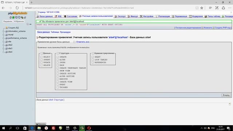Click the Структура link below the form
The height and width of the screenshot is (131, 233).
pyautogui.click(x=58, y=100)
